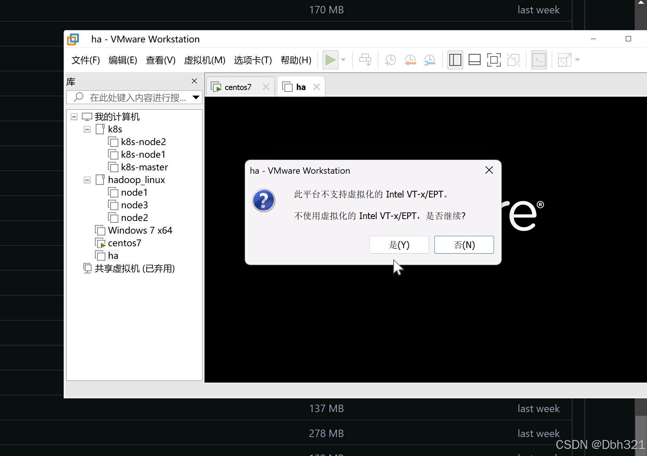This screenshot has height=456, width=647.
Task: Open the 选项卡(T) menu
Action: pyautogui.click(x=253, y=60)
